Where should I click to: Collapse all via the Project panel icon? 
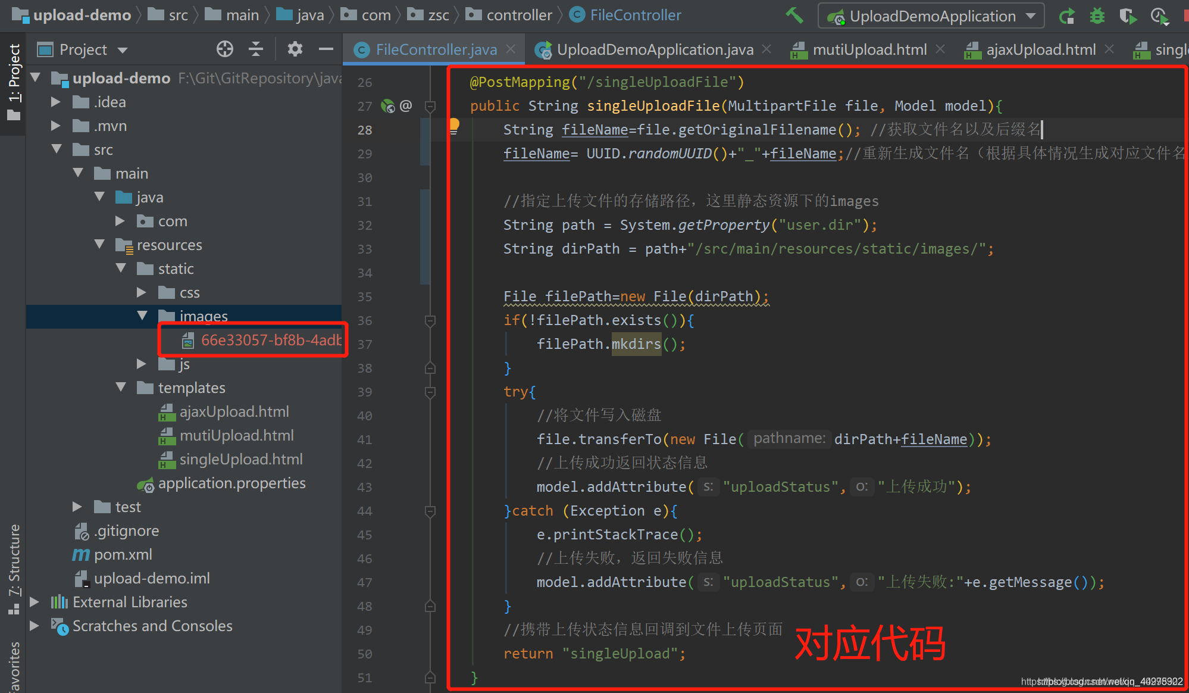coord(256,49)
